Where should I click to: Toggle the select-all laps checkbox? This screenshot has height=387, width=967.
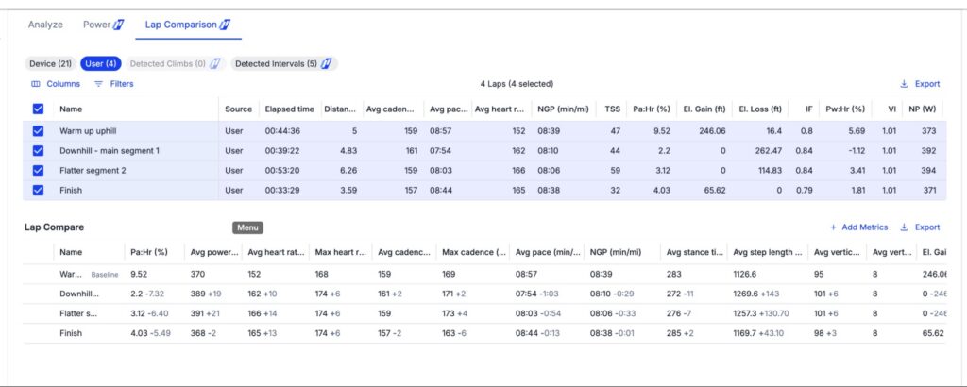coord(38,109)
